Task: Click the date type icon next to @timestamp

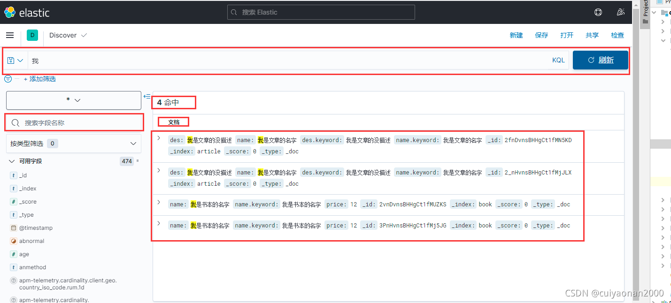Action: 14,228
